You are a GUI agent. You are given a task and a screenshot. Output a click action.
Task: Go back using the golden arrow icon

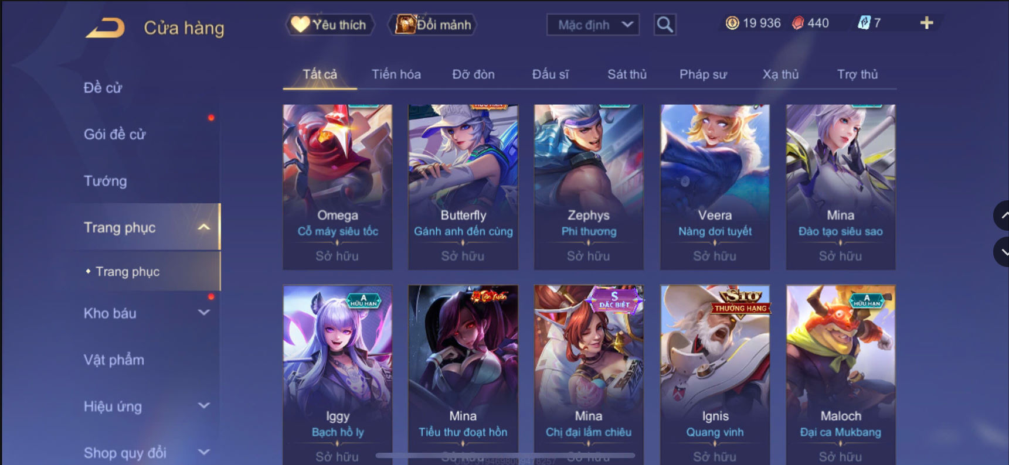(x=106, y=28)
